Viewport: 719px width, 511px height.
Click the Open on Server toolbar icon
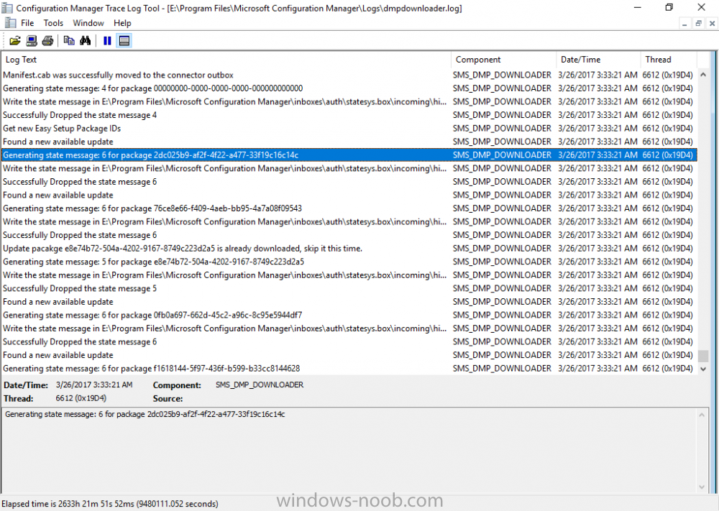tap(31, 41)
